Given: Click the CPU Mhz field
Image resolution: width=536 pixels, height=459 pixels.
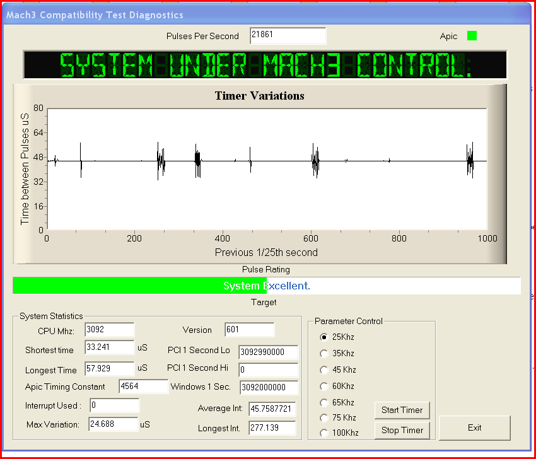Looking at the screenshot, I should click(x=109, y=330).
